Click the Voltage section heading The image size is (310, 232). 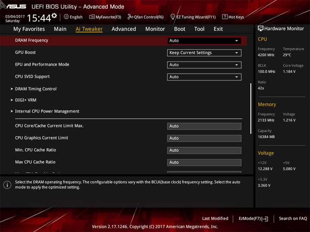tap(266, 153)
